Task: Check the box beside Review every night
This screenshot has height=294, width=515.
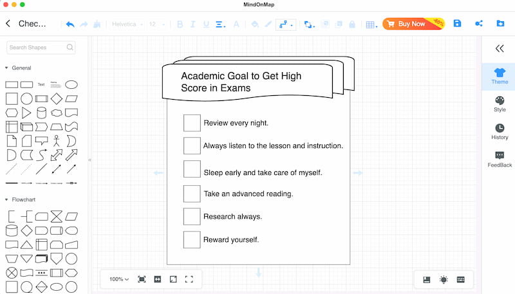Action: [x=192, y=123]
